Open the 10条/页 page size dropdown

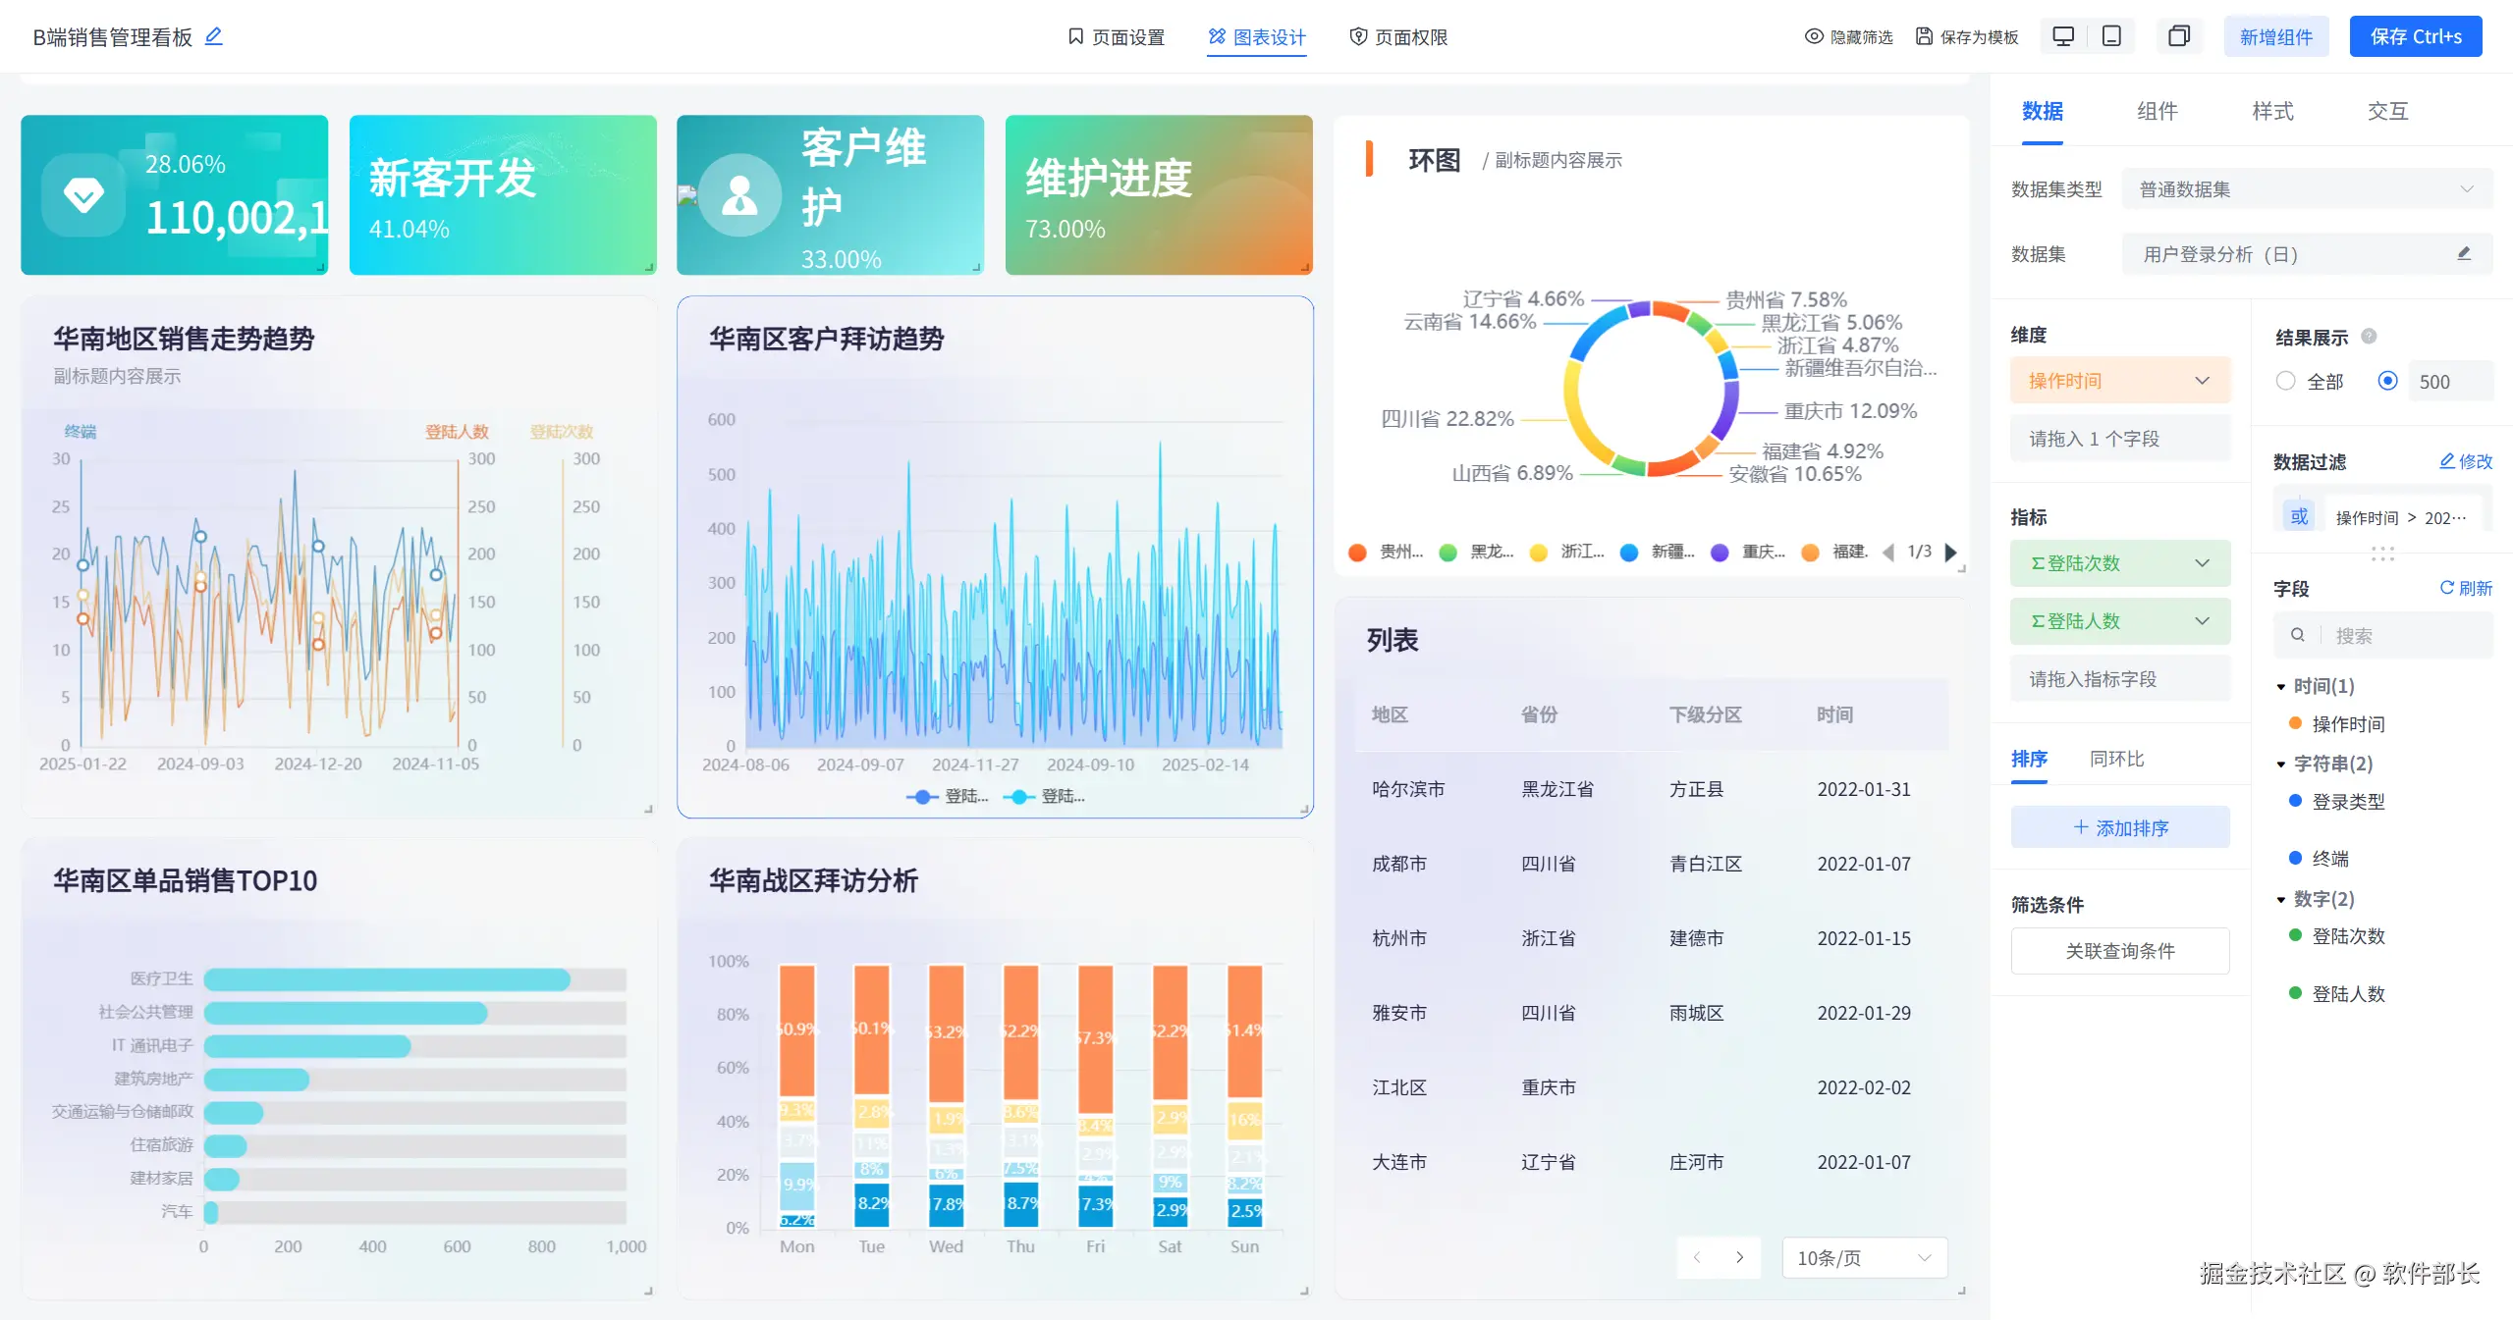click(x=1863, y=1258)
